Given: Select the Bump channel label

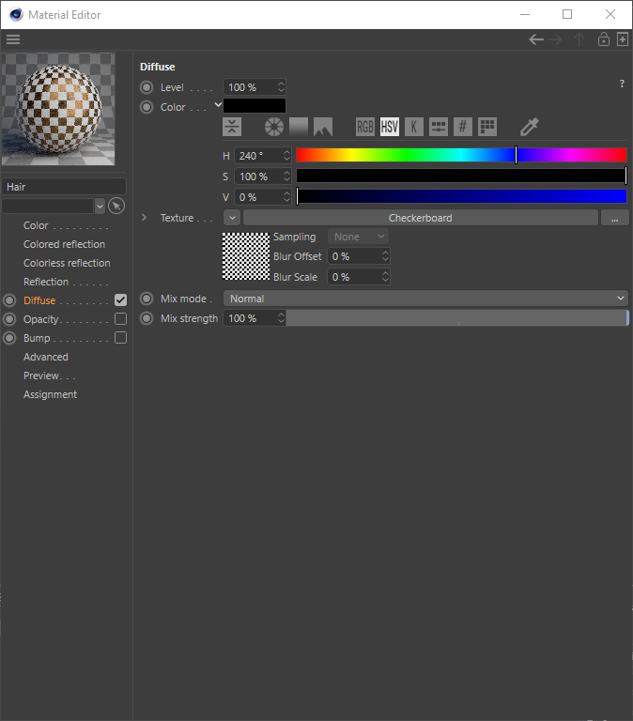Looking at the screenshot, I should (37, 338).
